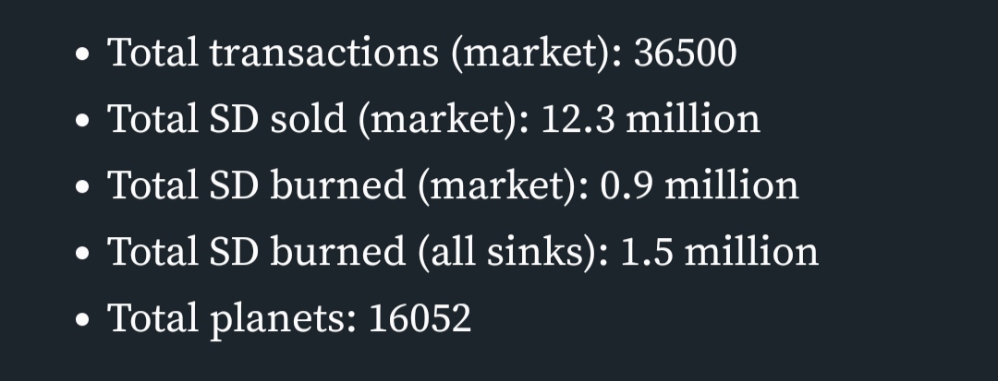The image size is (998, 381).
Task: Click the "Total SD sold" text
Action: [226, 119]
